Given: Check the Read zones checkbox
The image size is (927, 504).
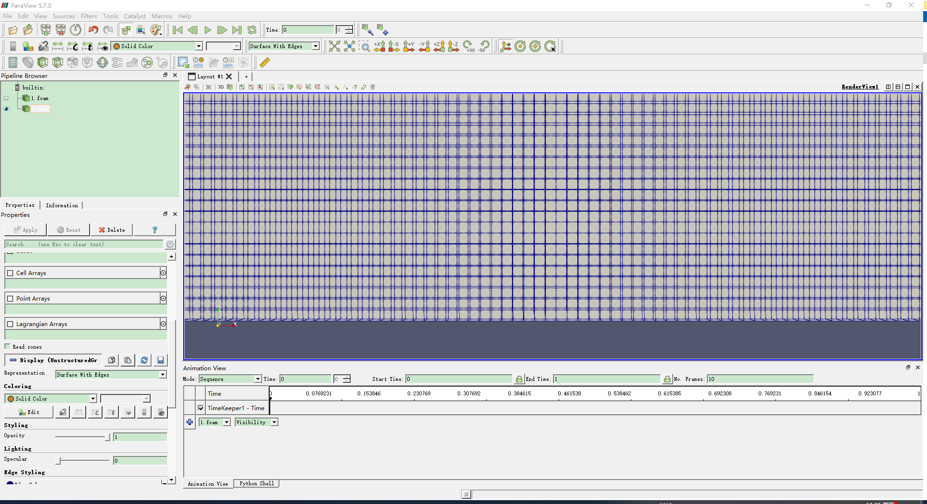Looking at the screenshot, I should click(8, 347).
